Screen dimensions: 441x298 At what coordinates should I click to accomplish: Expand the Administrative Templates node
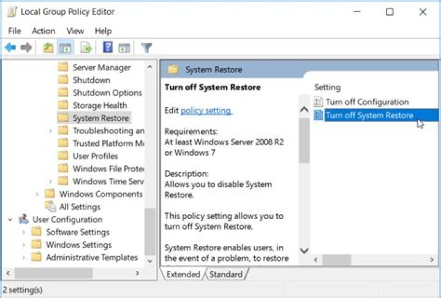(24, 257)
